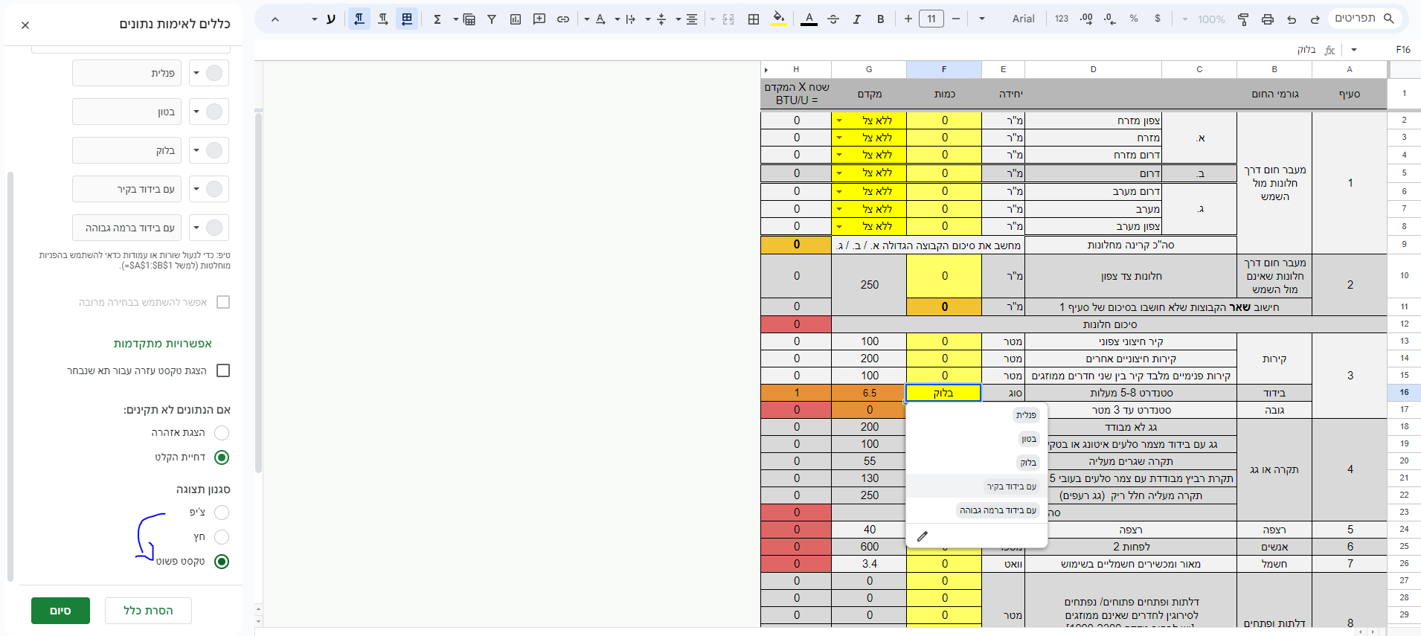Image resolution: width=1421 pixels, height=636 pixels.
Task: Open the text color picker
Action: [x=809, y=19]
